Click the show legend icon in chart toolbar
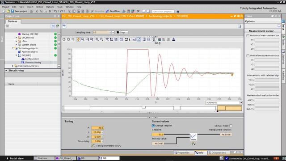The height and width of the screenshot is (161, 286). (160, 39)
